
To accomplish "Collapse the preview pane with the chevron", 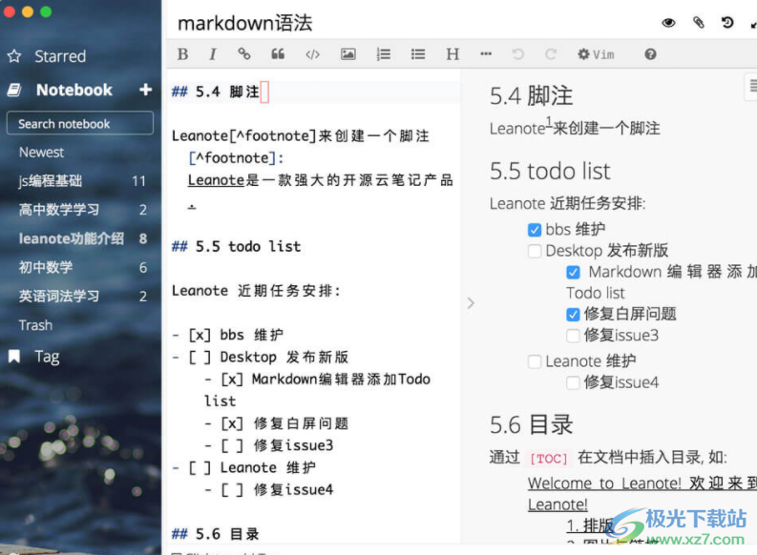I will (x=471, y=303).
